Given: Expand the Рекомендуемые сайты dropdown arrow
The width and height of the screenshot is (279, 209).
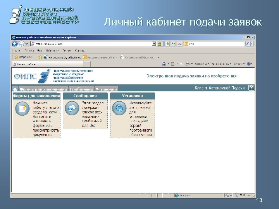Looking at the screenshot, I should click(x=117, y=57).
